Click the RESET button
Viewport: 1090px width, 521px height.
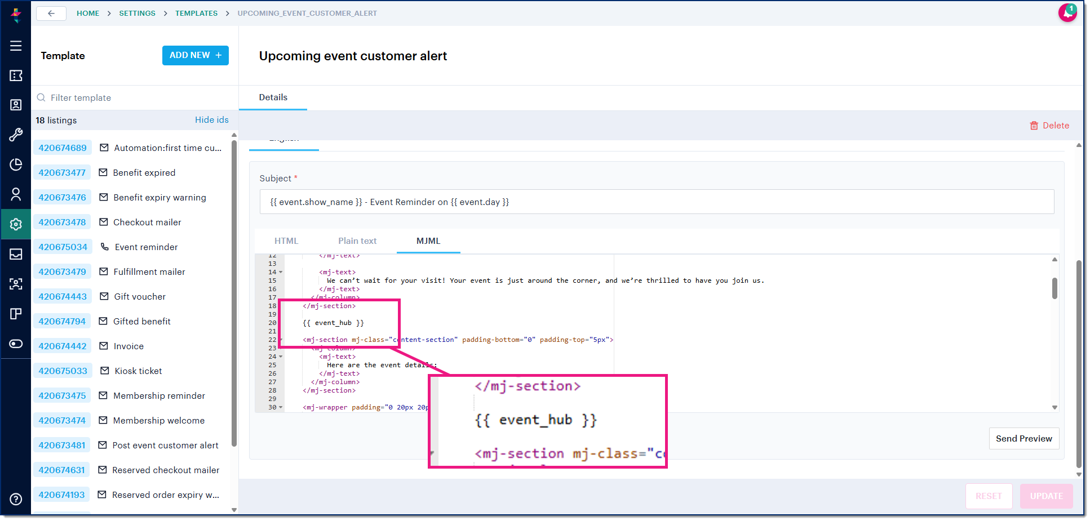point(989,496)
